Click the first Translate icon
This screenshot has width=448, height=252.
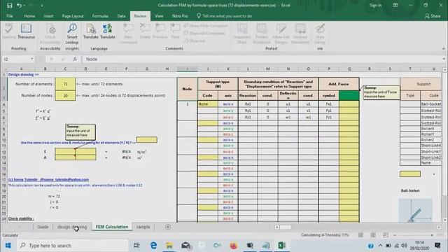coord(90,31)
